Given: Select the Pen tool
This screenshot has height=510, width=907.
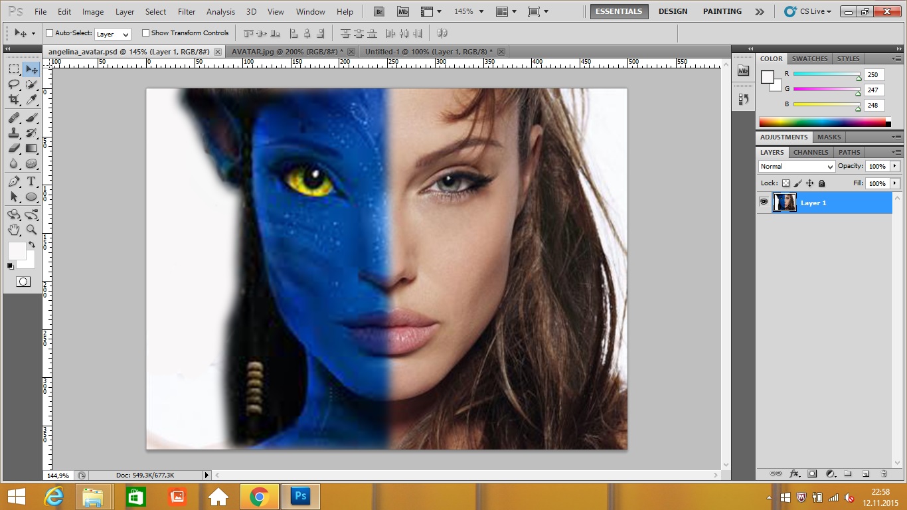Looking at the screenshot, I should point(14,181).
